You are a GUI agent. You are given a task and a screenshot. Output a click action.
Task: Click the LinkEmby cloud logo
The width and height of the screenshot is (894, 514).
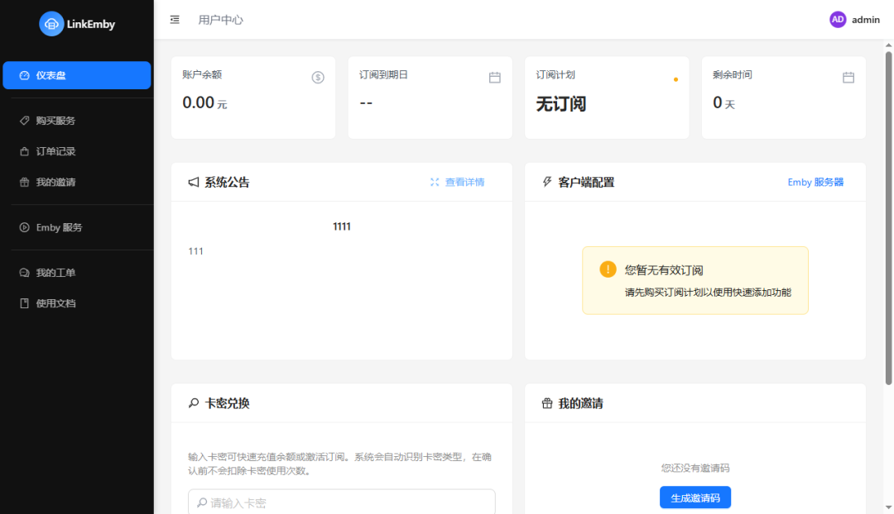coord(52,24)
